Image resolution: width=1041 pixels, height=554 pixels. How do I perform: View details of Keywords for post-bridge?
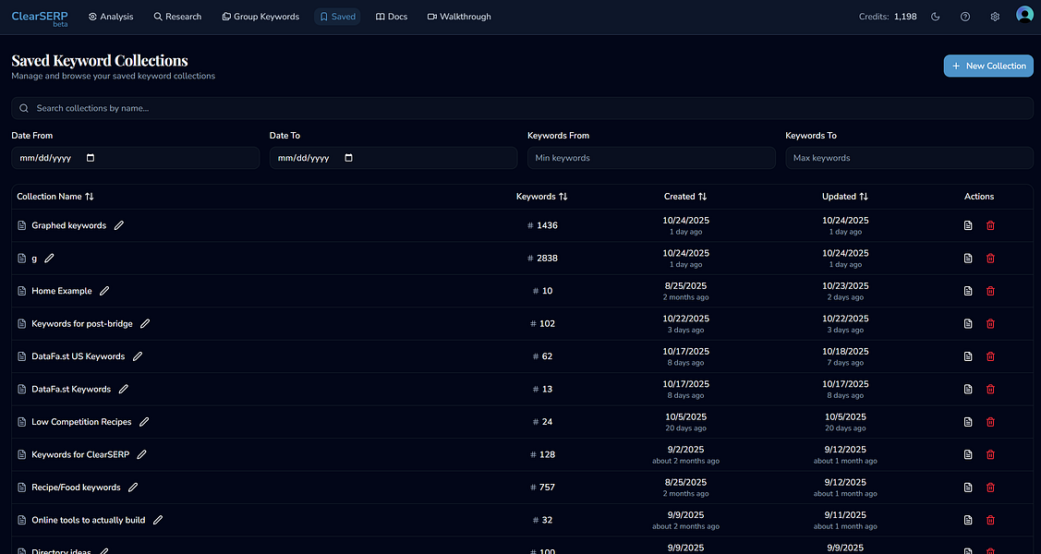pos(968,324)
